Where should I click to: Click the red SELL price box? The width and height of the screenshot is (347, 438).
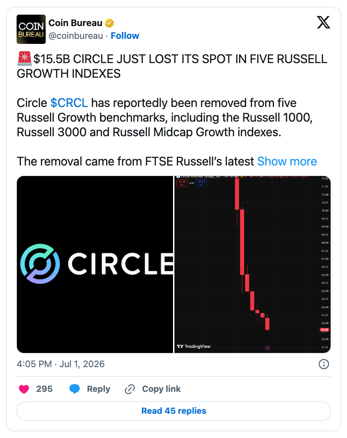(x=182, y=183)
